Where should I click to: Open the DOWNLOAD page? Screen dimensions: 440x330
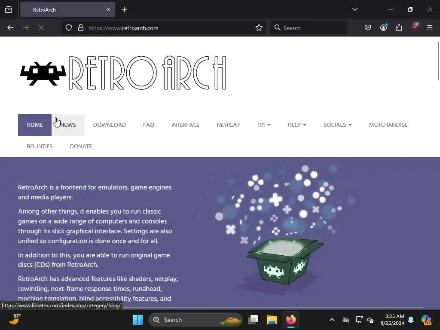(x=110, y=125)
